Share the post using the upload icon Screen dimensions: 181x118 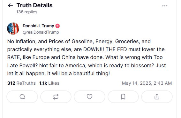click(157, 97)
